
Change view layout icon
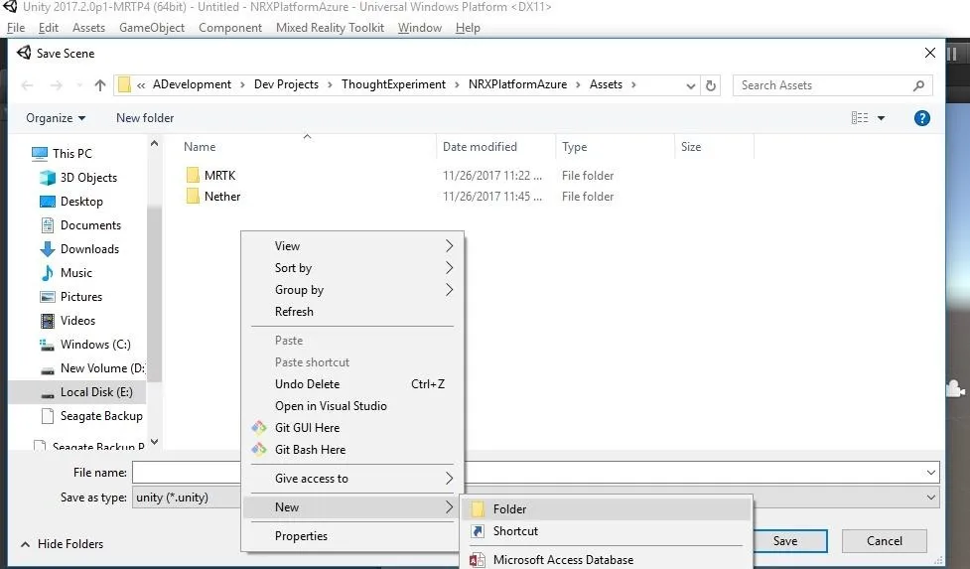(860, 118)
